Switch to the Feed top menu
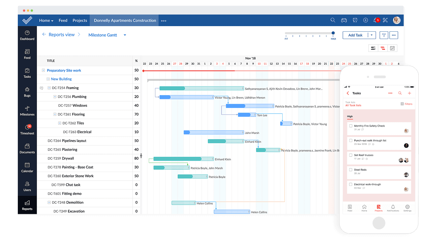Viewport: 422px width, 239px height. (63, 20)
